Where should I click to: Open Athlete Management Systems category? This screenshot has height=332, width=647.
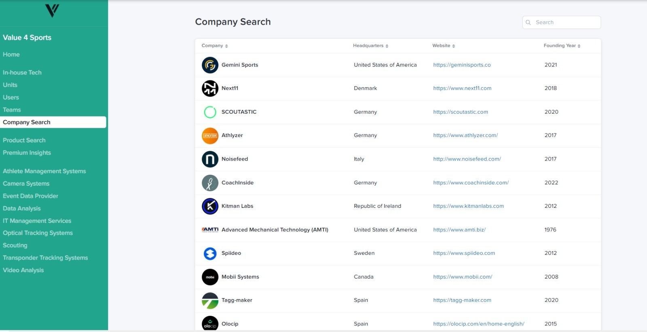pos(44,171)
